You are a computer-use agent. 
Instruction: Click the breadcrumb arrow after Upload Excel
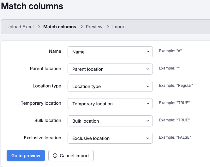pyautogui.click(x=39, y=27)
